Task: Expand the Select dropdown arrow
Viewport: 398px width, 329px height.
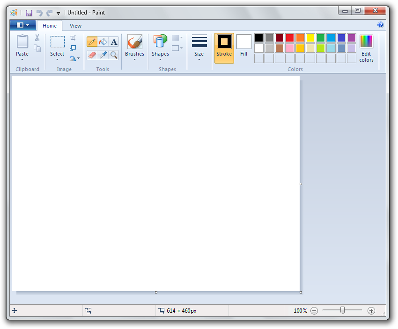Action: tap(57, 59)
